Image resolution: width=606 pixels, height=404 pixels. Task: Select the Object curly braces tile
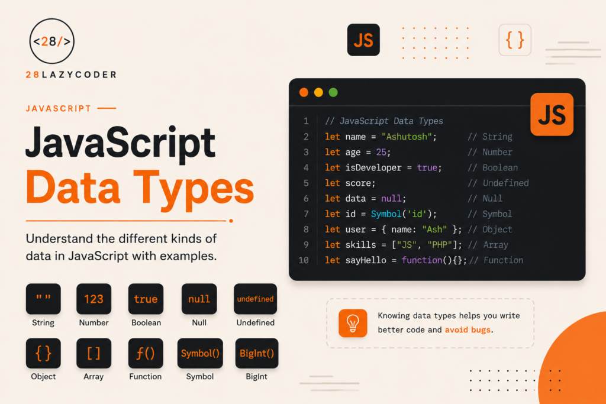click(43, 353)
